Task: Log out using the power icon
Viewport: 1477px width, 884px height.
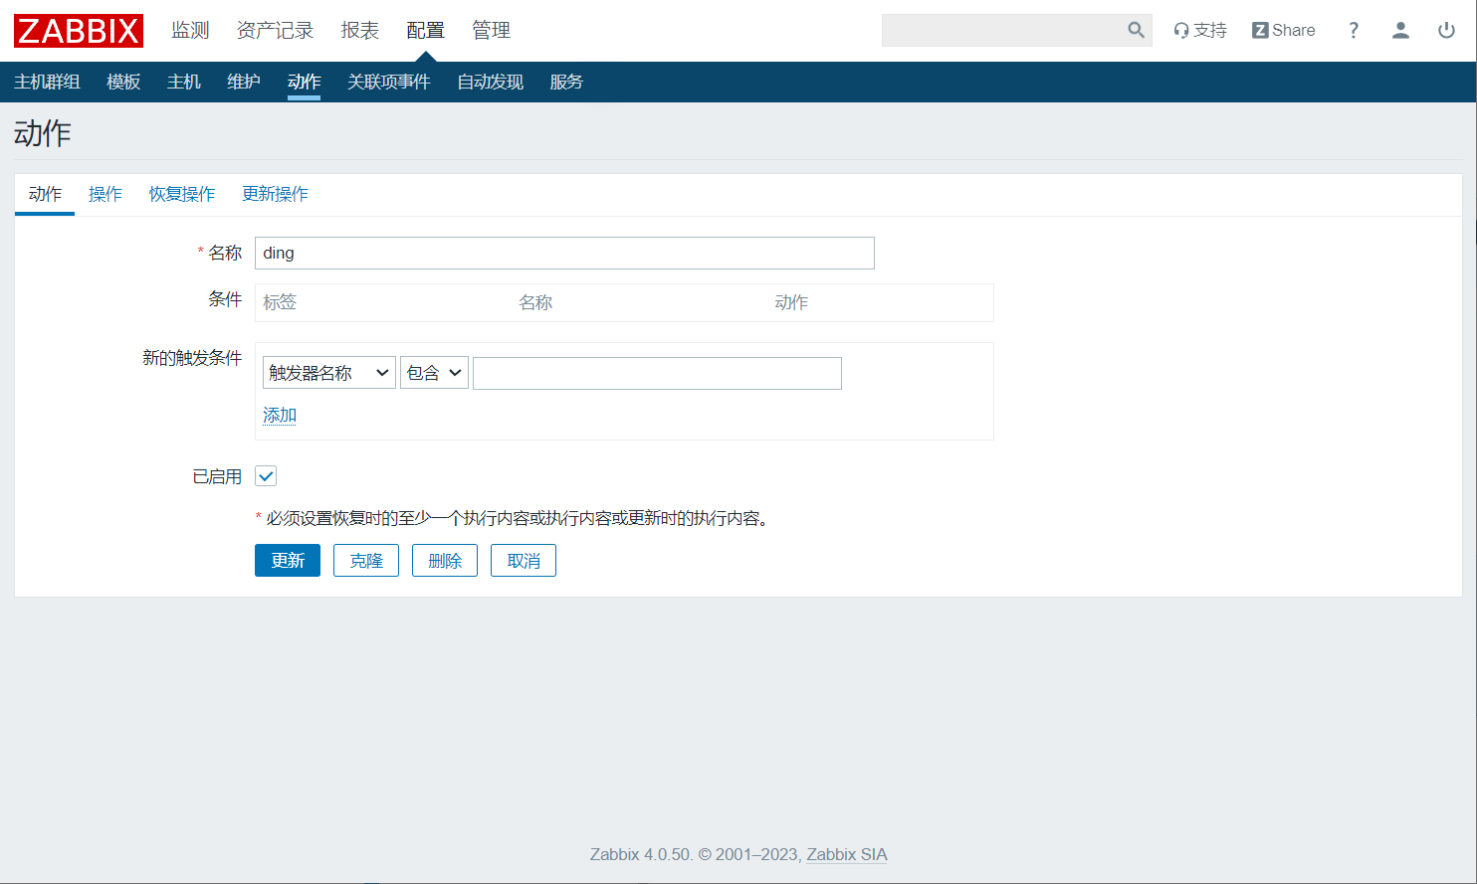Action: [1446, 31]
